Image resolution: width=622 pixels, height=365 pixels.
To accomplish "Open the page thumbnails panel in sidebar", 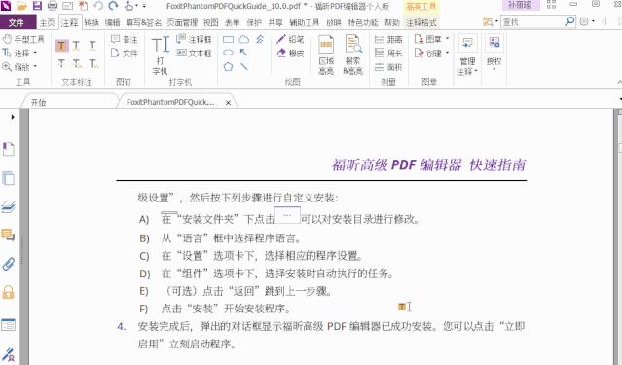I will pyautogui.click(x=9, y=178).
